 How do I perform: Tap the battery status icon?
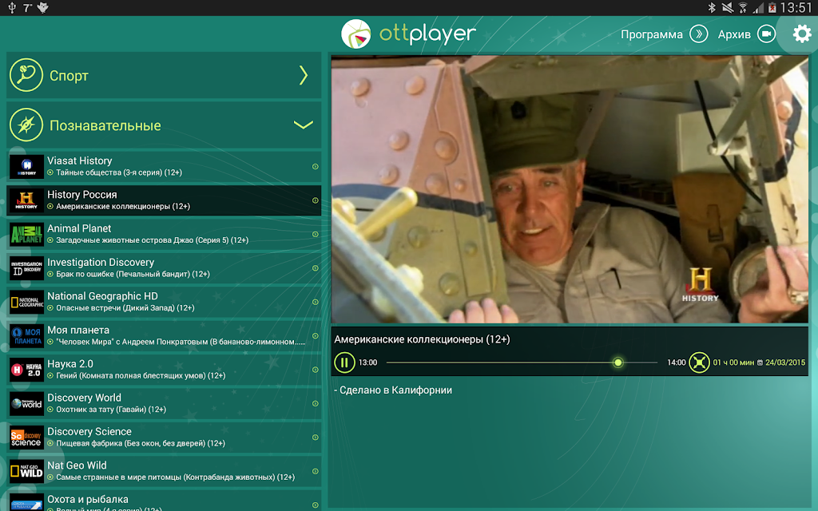click(x=772, y=8)
